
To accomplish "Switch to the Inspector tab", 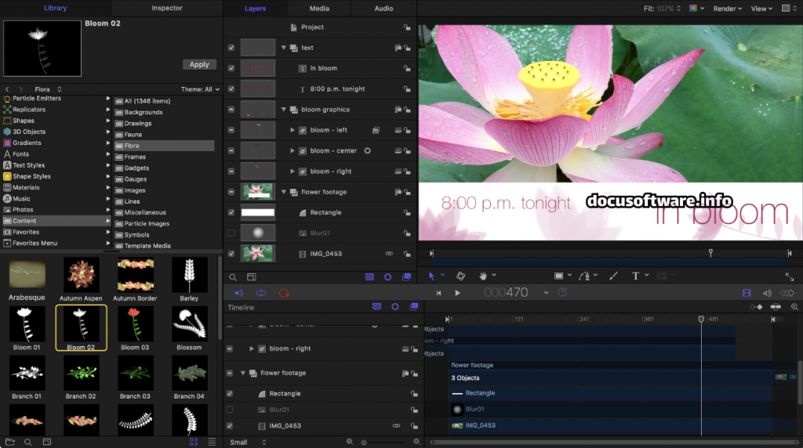I will (166, 8).
